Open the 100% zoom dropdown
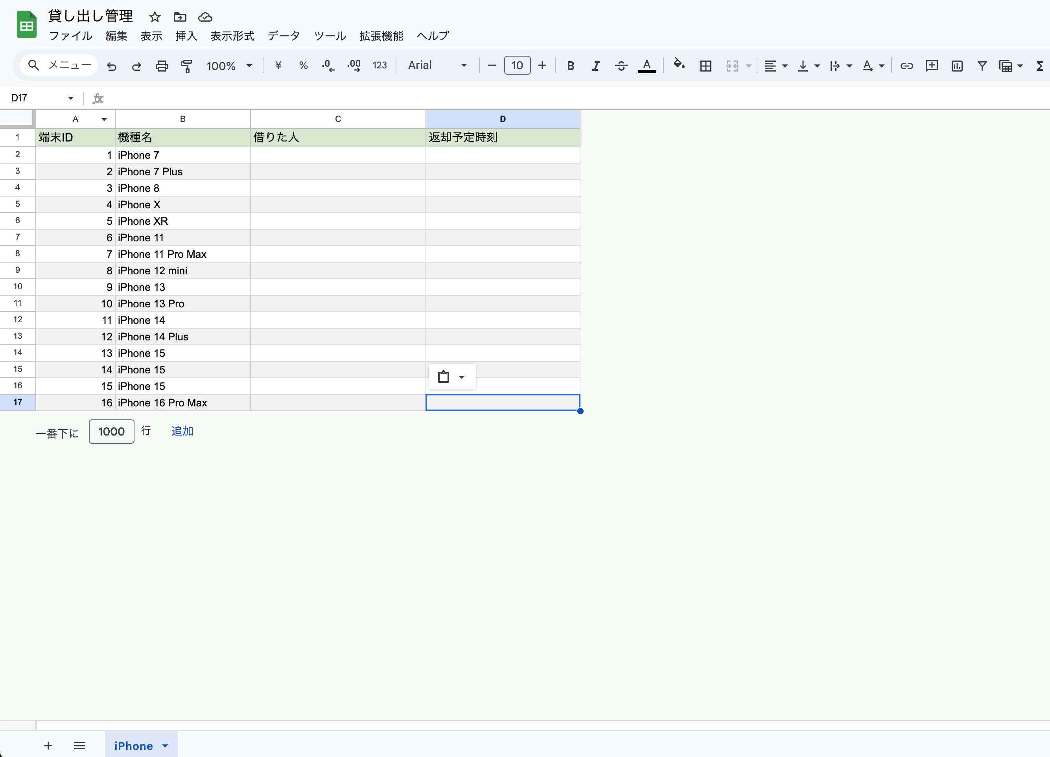This screenshot has width=1050, height=757. coord(230,66)
